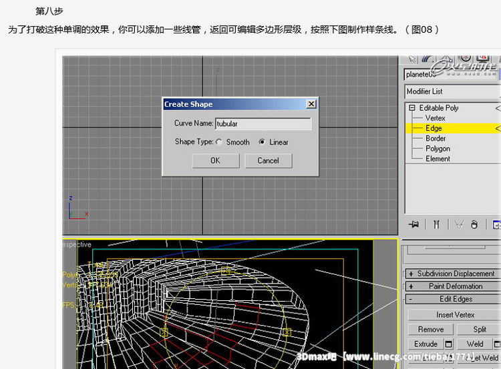
Task: Collapse the Editable Poly tree node
Action: pyautogui.click(x=412, y=108)
